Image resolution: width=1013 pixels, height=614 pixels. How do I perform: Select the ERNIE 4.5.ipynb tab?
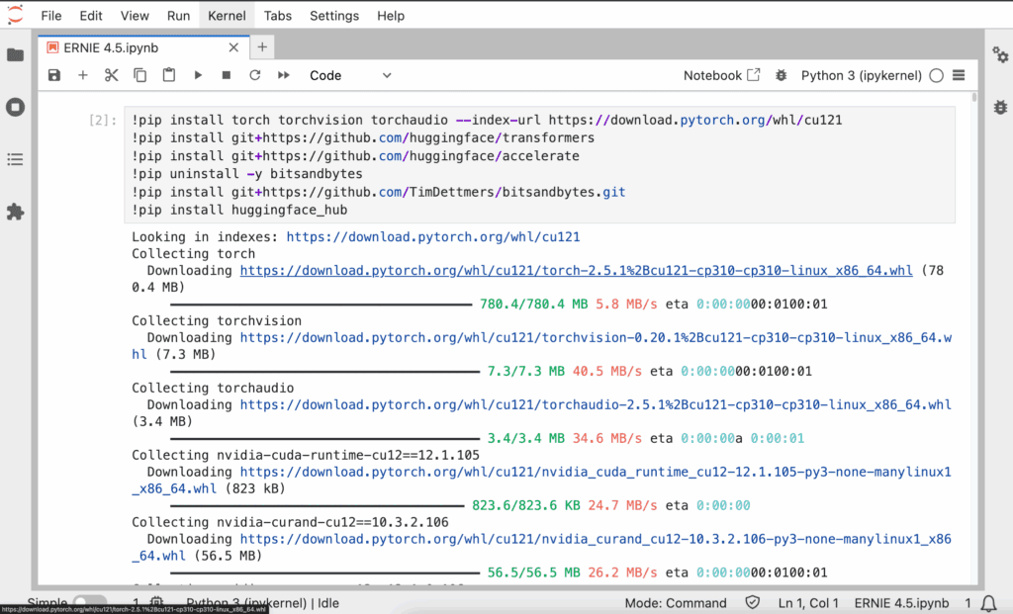(143, 47)
